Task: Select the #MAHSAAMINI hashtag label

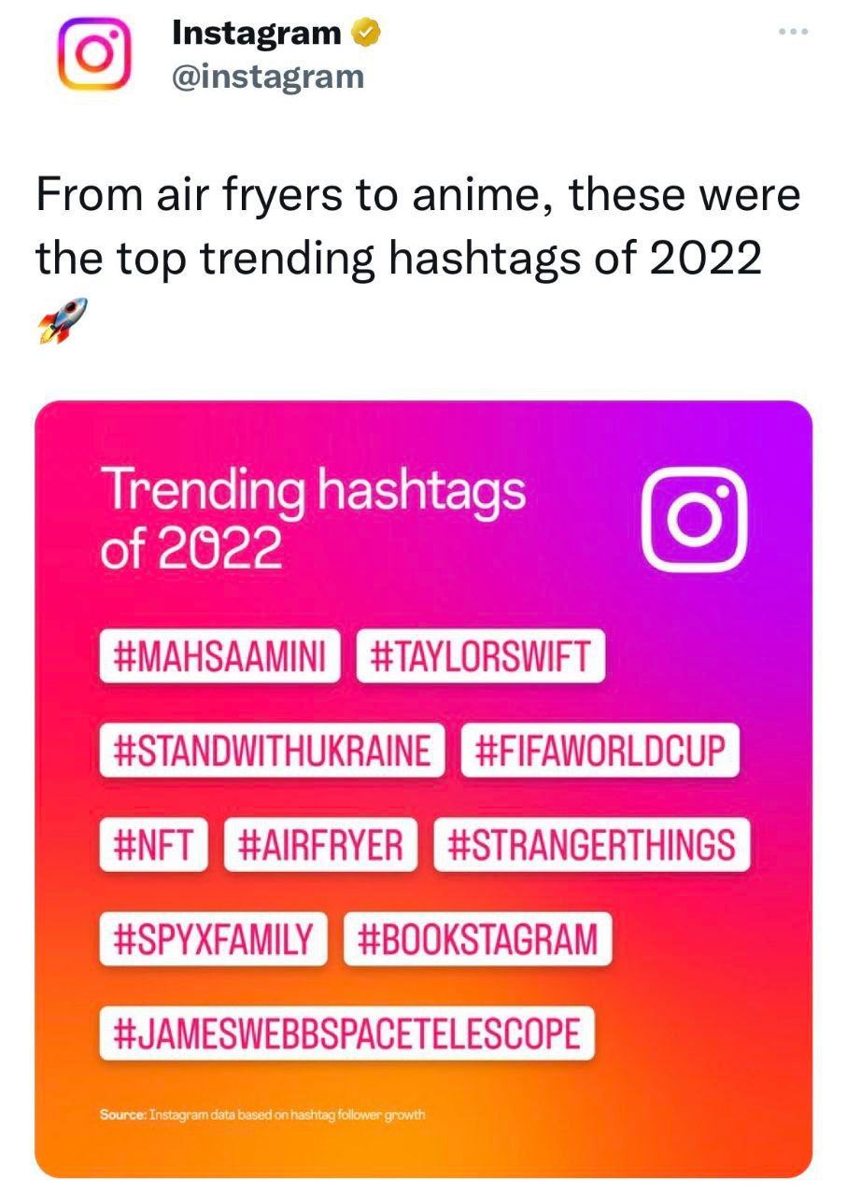Action: coord(219,657)
